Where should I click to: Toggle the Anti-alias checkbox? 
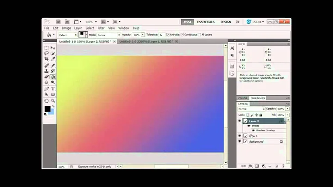[168, 35]
